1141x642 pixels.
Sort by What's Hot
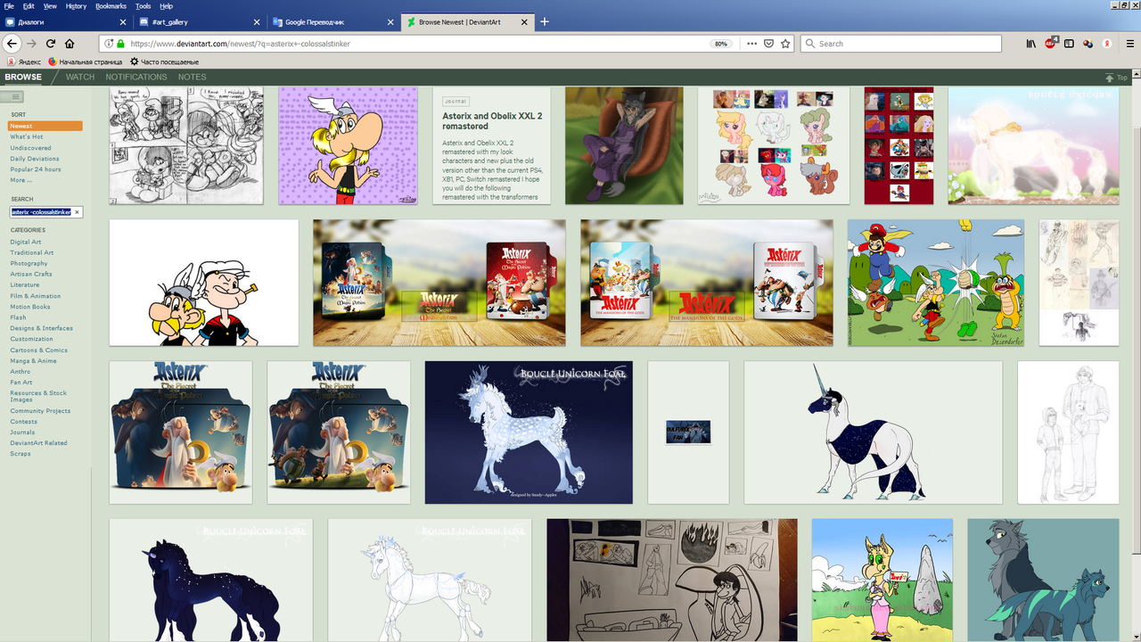[x=27, y=136]
